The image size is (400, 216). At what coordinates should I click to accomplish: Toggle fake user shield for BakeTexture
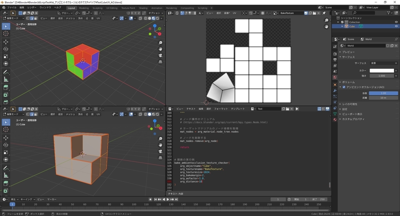pos(306,13)
